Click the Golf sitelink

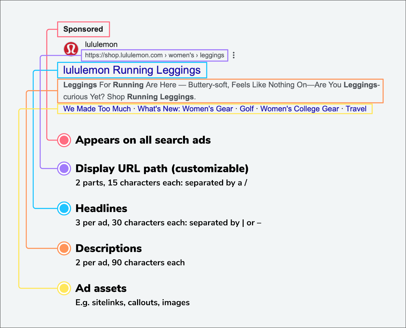[247, 109]
